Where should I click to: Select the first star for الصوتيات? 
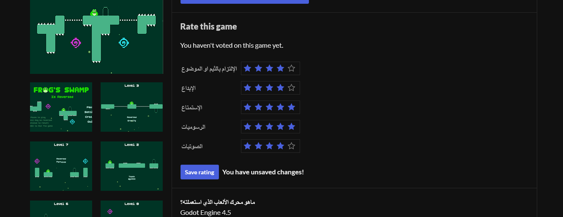247,146
